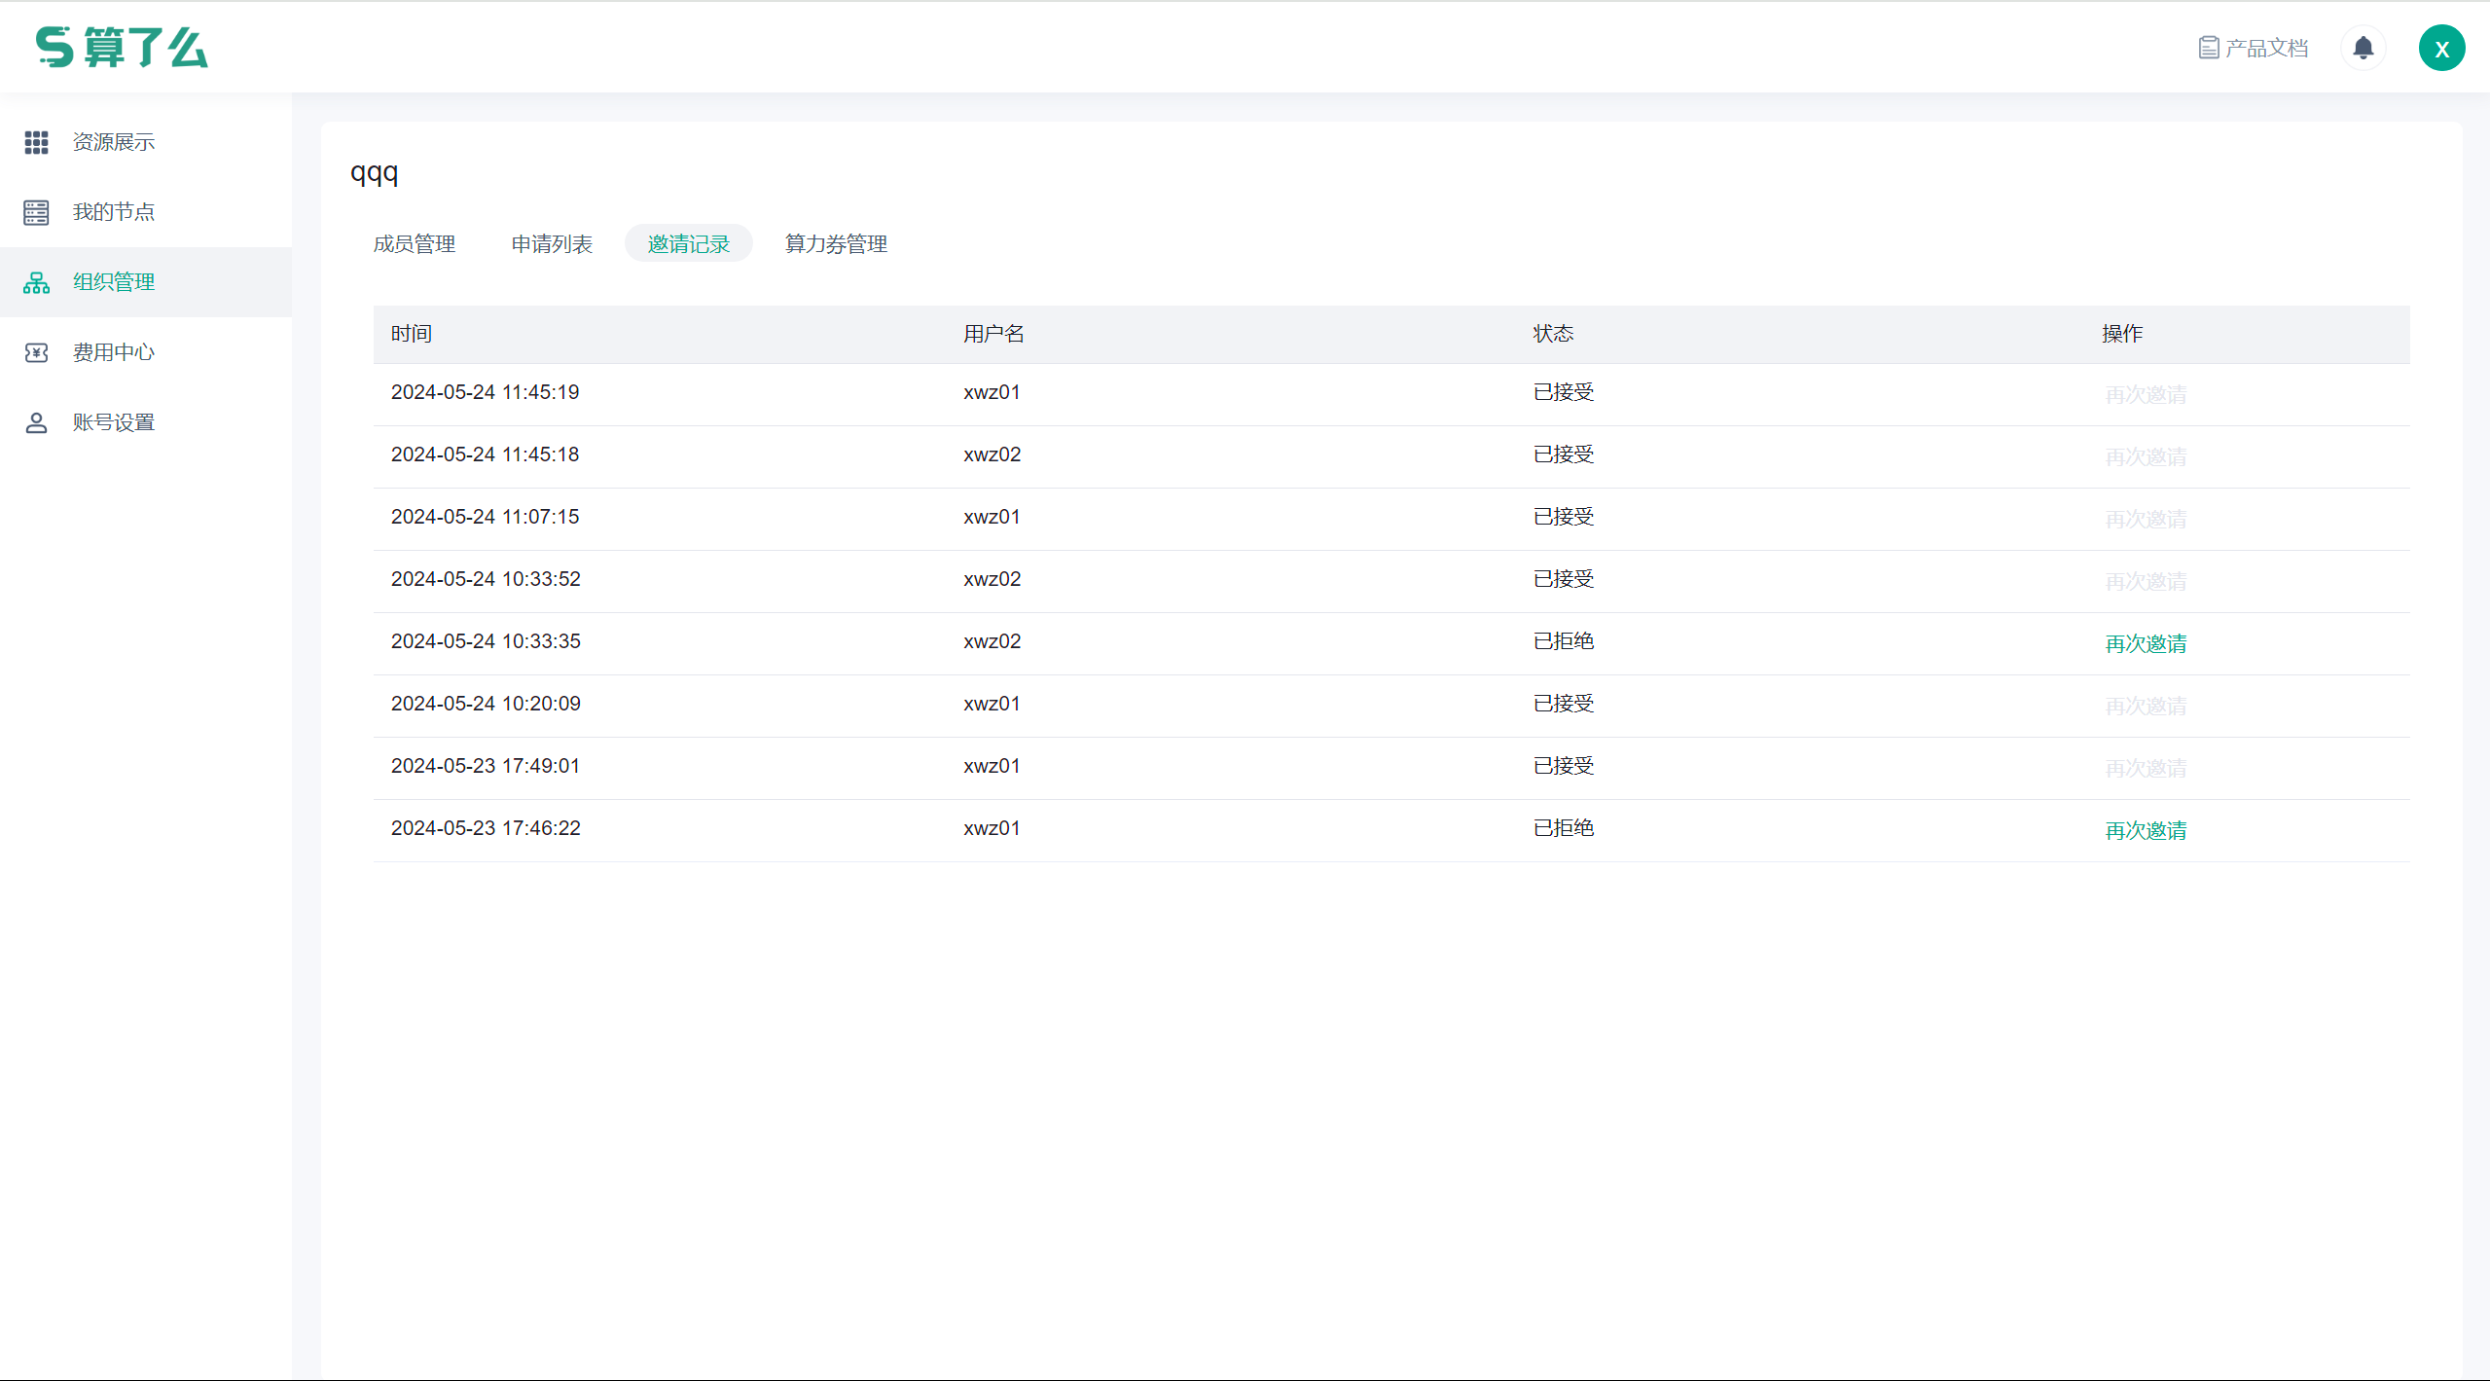Open the 算力券管理 tab

click(836, 244)
